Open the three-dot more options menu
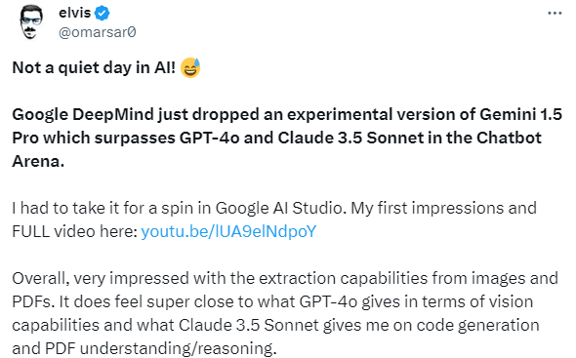This screenshot has height=358, width=576. point(555,14)
